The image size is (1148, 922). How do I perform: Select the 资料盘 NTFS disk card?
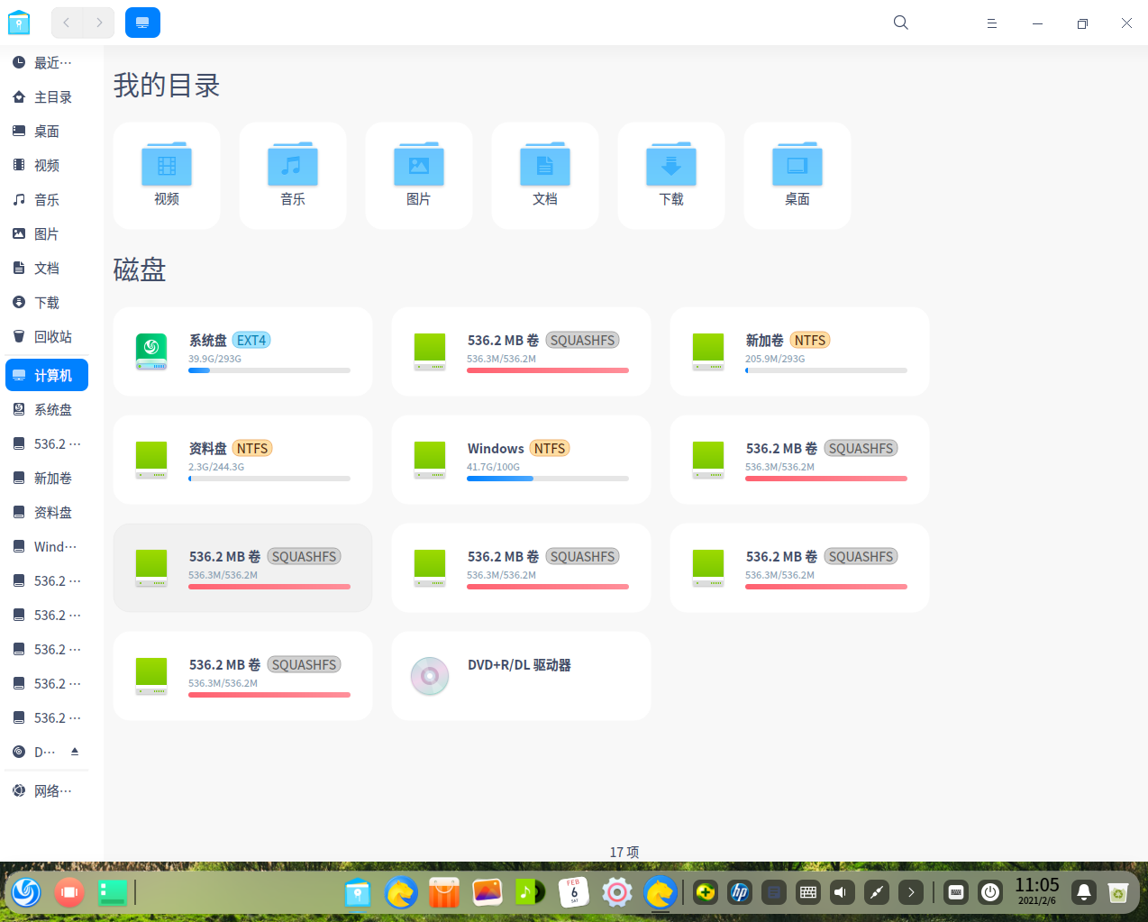pyautogui.click(x=242, y=460)
